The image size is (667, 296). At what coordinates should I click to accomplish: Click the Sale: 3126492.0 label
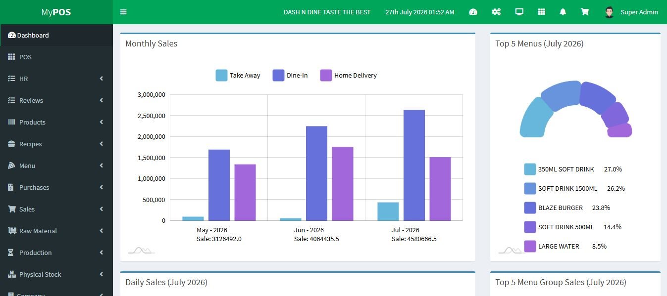tap(219, 239)
